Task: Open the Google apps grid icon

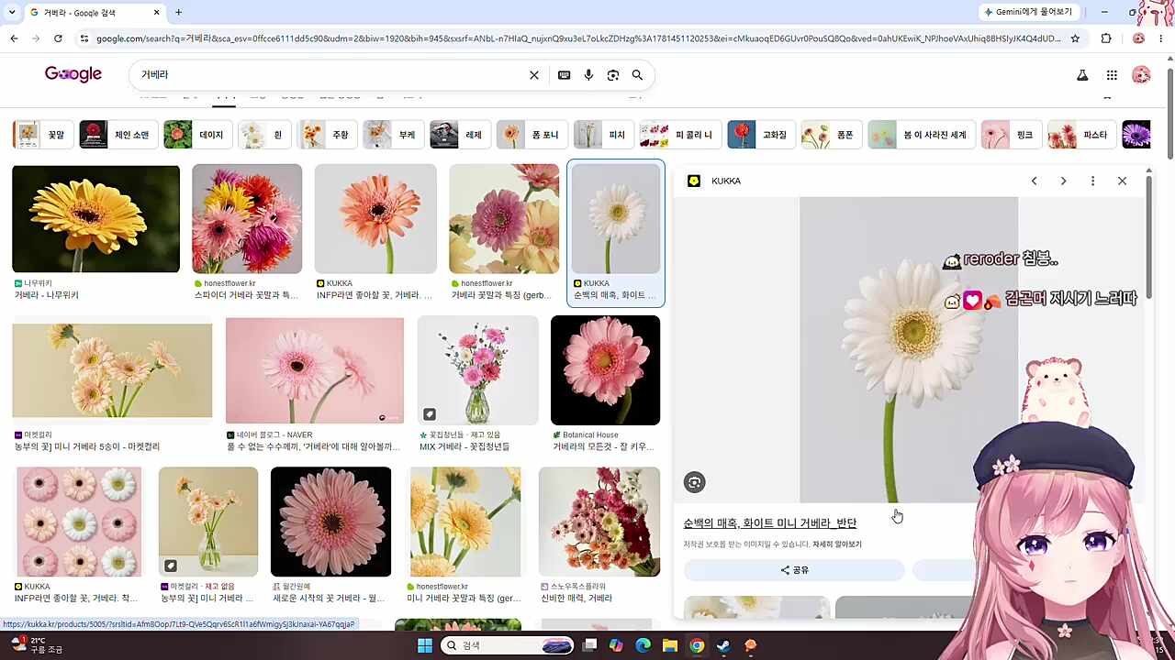Action: point(1112,75)
